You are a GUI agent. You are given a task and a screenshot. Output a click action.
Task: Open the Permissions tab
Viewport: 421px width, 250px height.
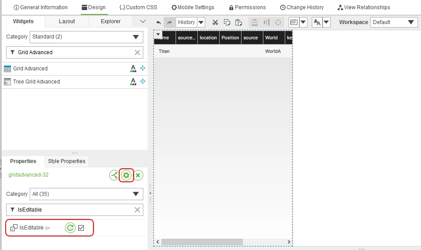(x=247, y=7)
